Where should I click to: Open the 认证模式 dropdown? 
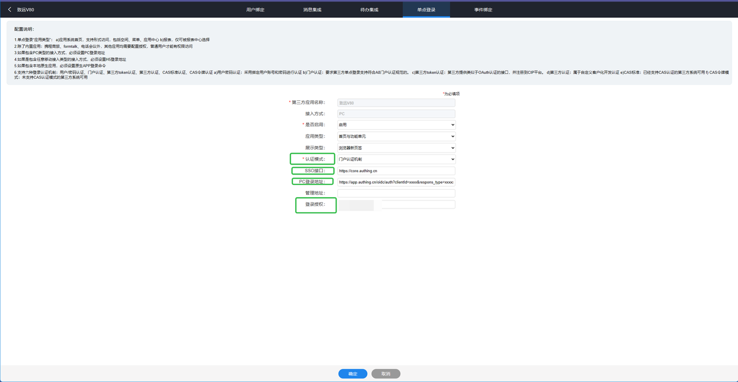[396, 159]
